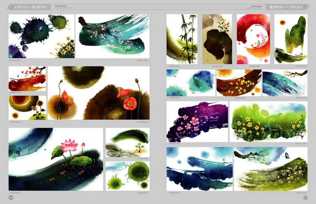Select the brown rock with yellow flowers image

click(x=217, y=39)
